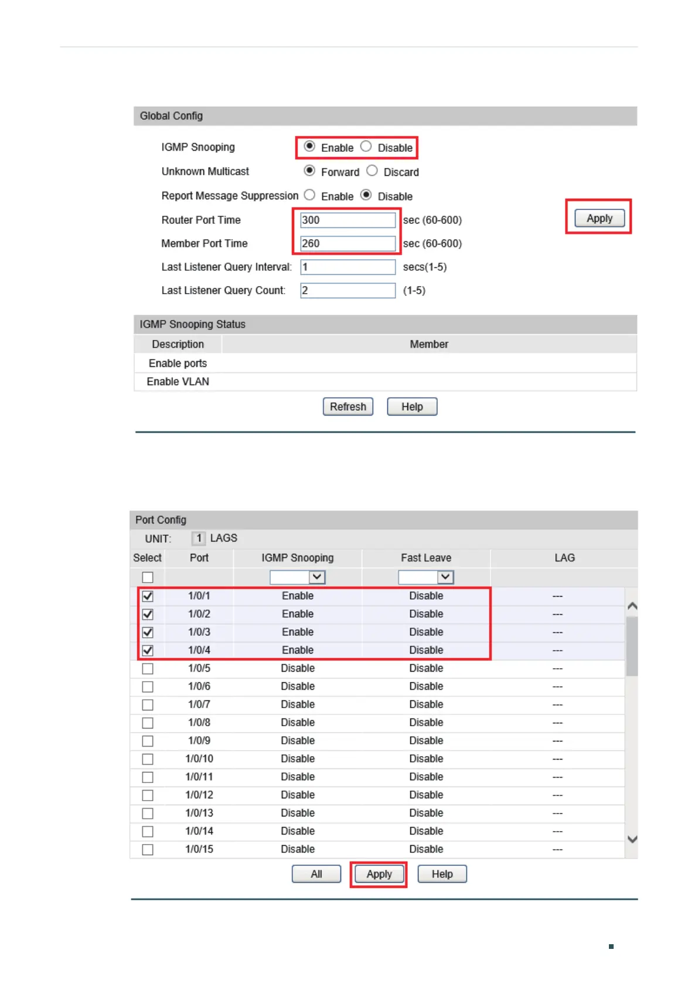Viewport: 698px width, 987px height.
Task: Uncheck port 1/0/4 checkbox
Action: tap(148, 651)
